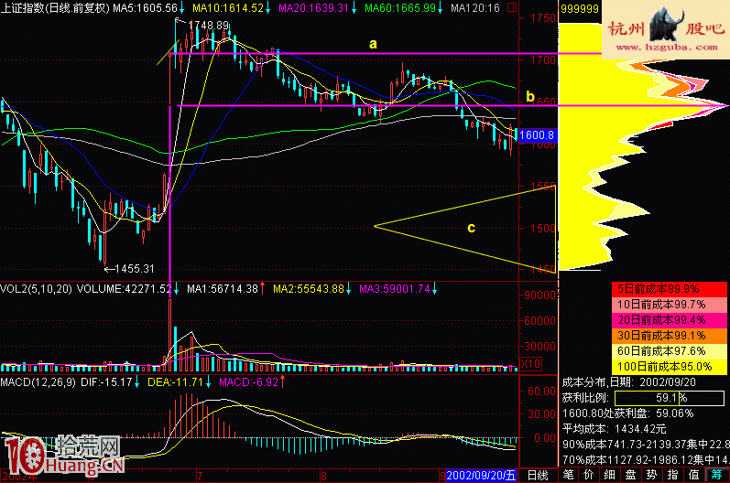The width and height of the screenshot is (730, 483).
Task: Click the 30日前成本99.1% orange legend swatch
Action: (669, 336)
